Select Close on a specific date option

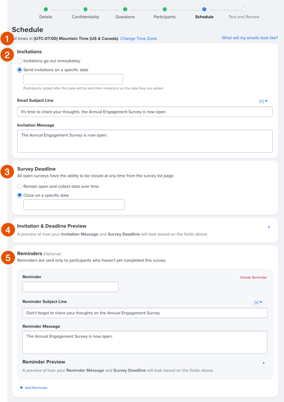tap(19, 195)
